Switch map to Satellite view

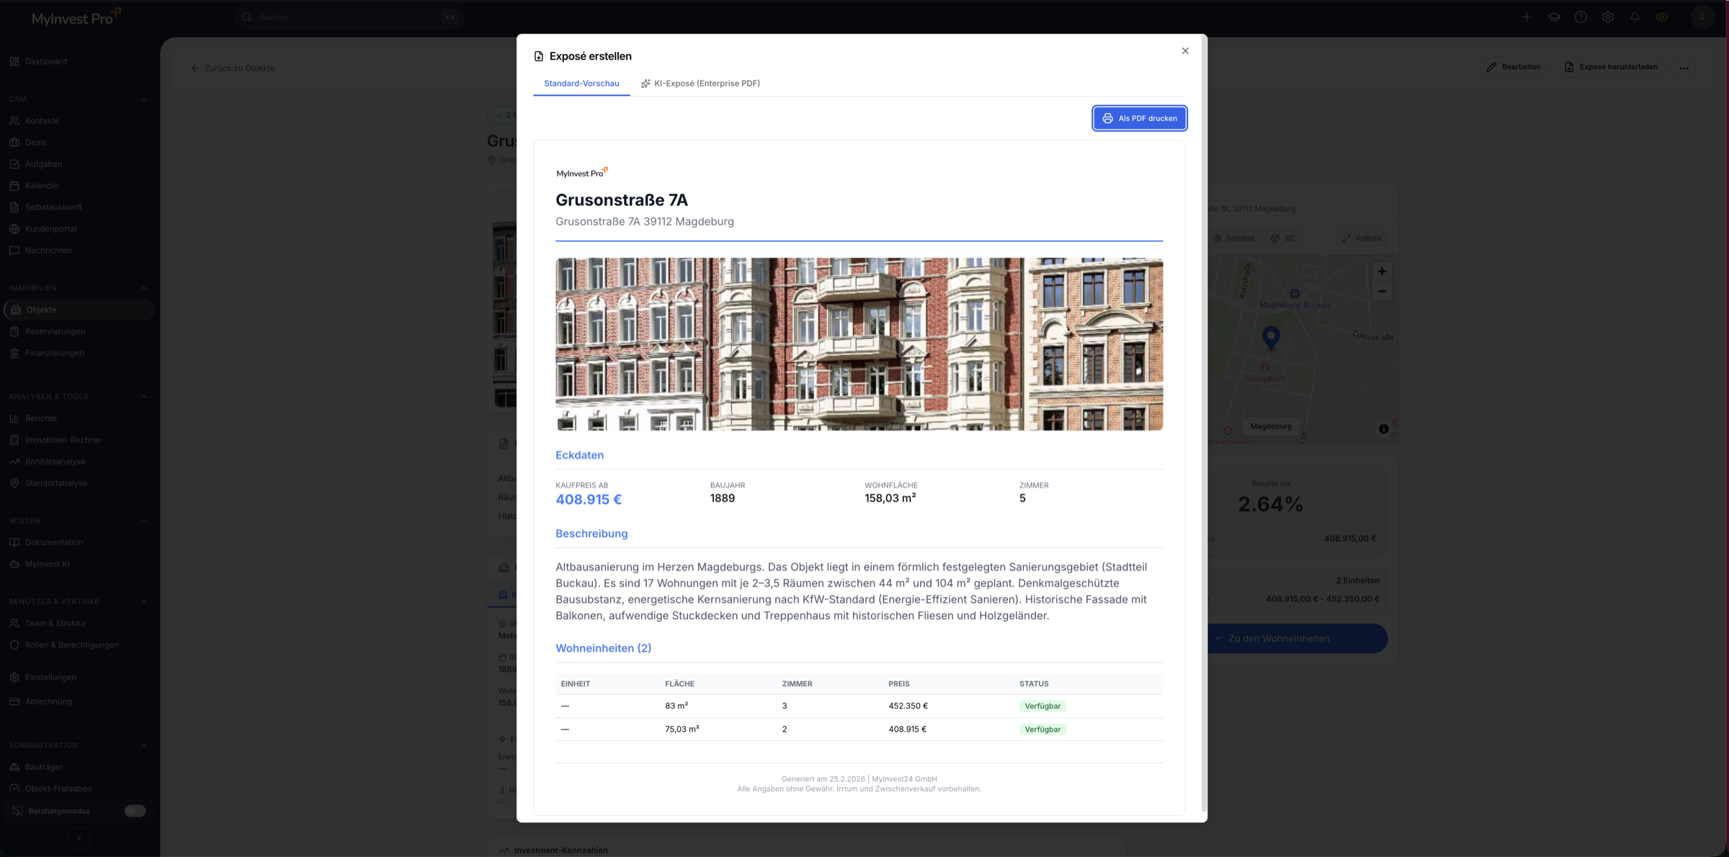(x=1234, y=238)
